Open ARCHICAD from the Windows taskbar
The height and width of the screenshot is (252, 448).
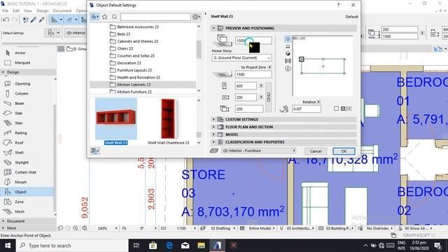point(217,246)
